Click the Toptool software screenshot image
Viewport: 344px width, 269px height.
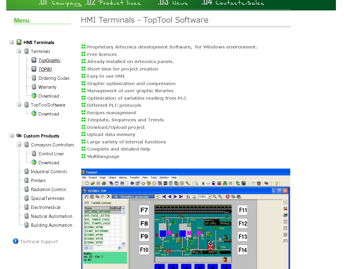pyautogui.click(x=186, y=219)
